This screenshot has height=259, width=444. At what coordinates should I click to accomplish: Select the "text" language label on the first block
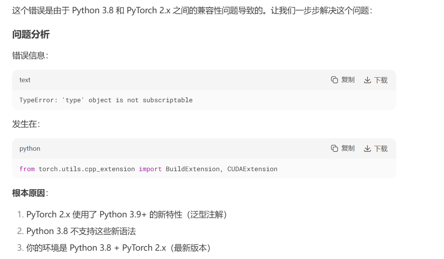(25, 80)
